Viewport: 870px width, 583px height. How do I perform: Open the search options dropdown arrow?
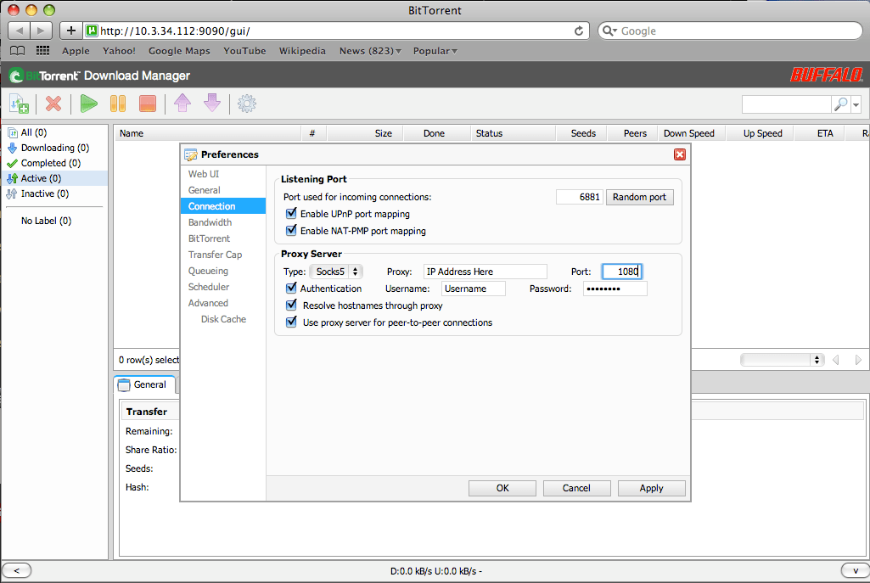[856, 104]
